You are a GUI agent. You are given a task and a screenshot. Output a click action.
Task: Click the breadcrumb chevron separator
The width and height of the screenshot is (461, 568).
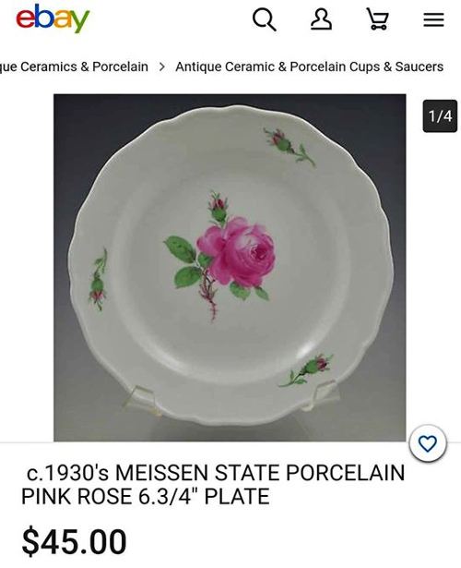(x=162, y=66)
